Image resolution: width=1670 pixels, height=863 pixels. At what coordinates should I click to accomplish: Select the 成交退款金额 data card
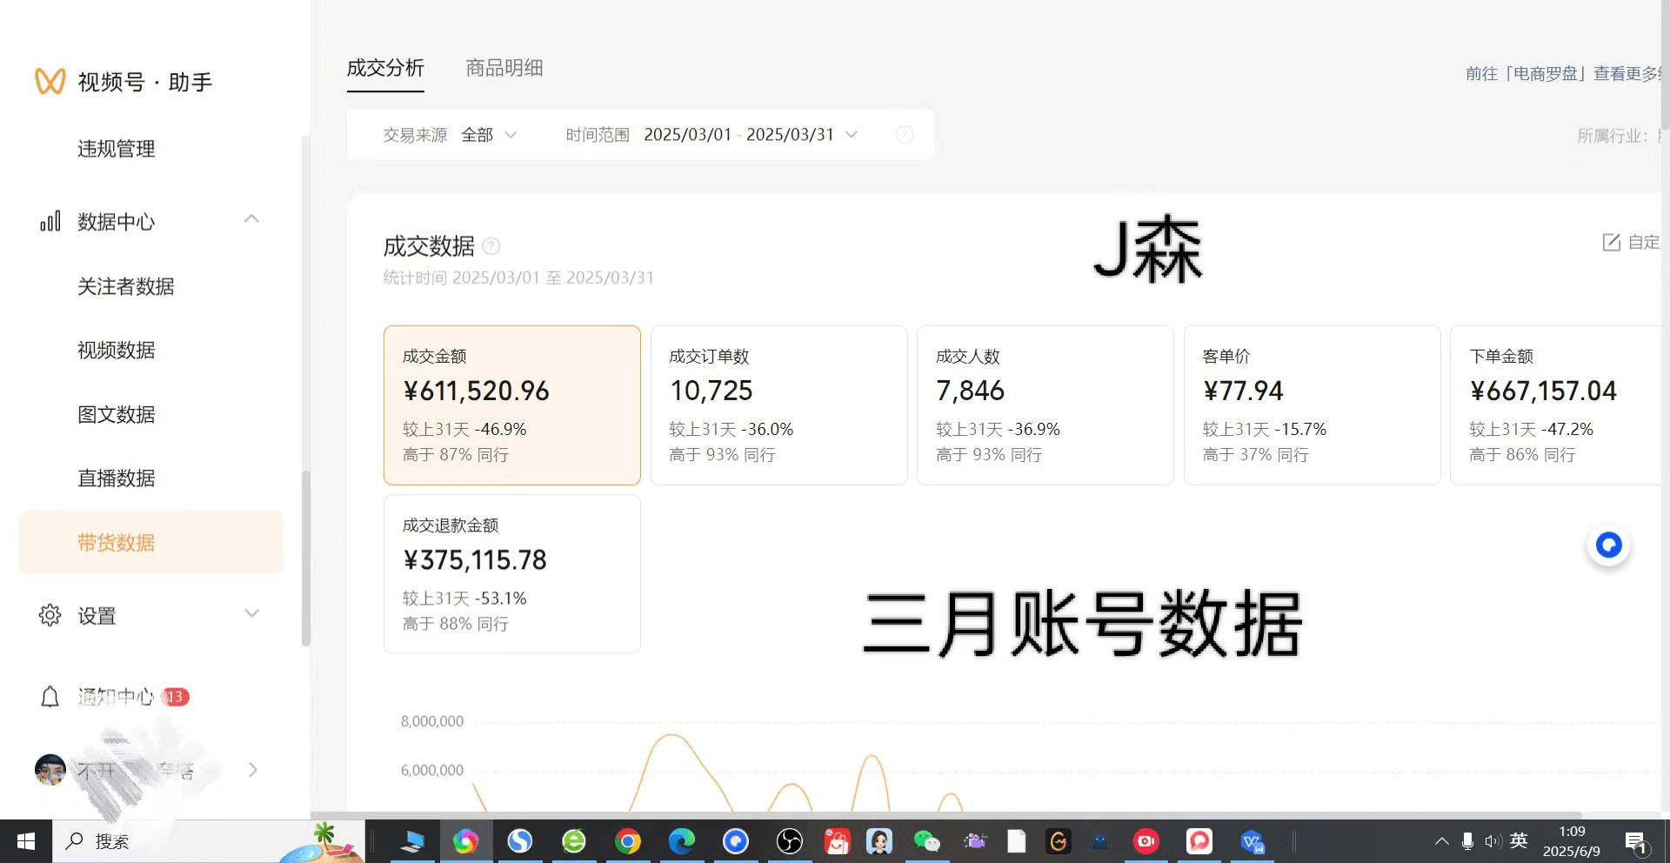coord(511,573)
